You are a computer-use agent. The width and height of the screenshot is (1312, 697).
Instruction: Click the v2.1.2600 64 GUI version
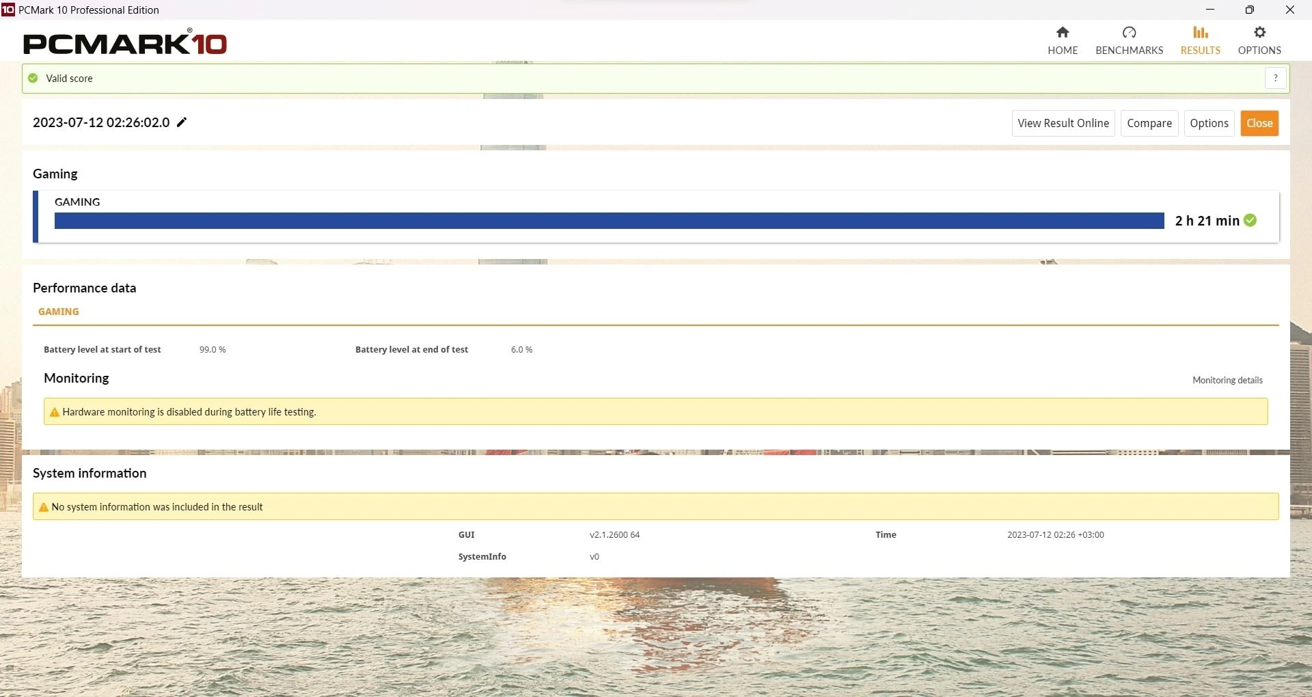614,534
